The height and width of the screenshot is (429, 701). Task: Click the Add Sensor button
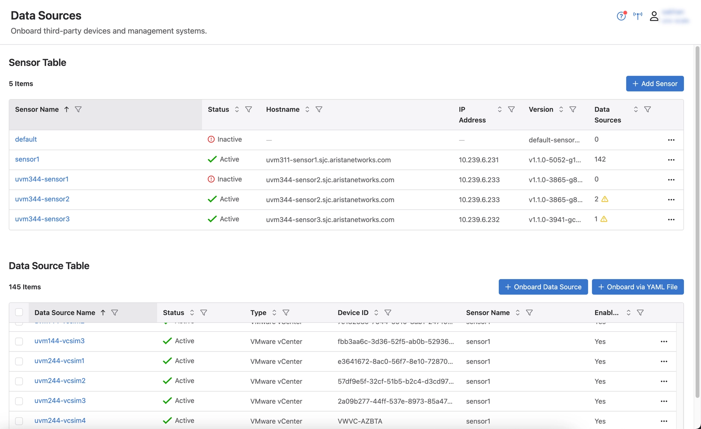coord(655,84)
